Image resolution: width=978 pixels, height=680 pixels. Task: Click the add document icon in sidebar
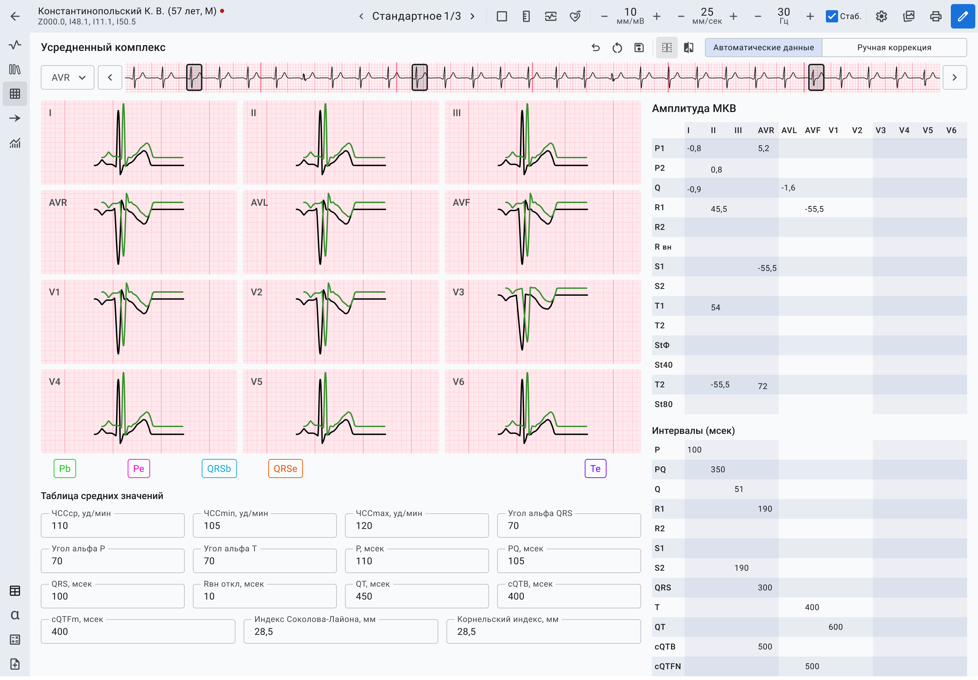(x=15, y=664)
